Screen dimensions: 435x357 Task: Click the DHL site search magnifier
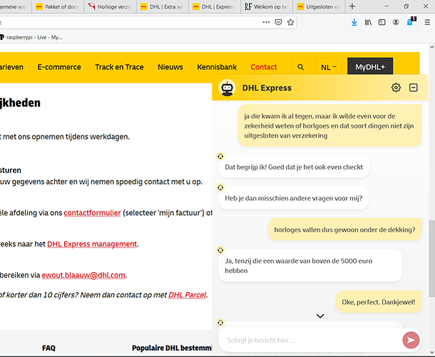click(x=301, y=67)
